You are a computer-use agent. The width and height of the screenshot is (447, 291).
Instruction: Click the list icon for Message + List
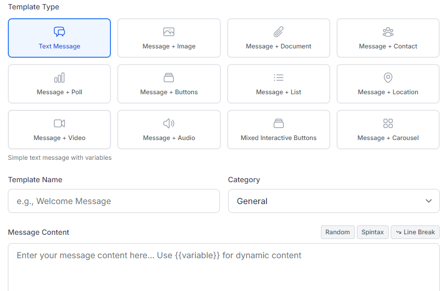279,78
